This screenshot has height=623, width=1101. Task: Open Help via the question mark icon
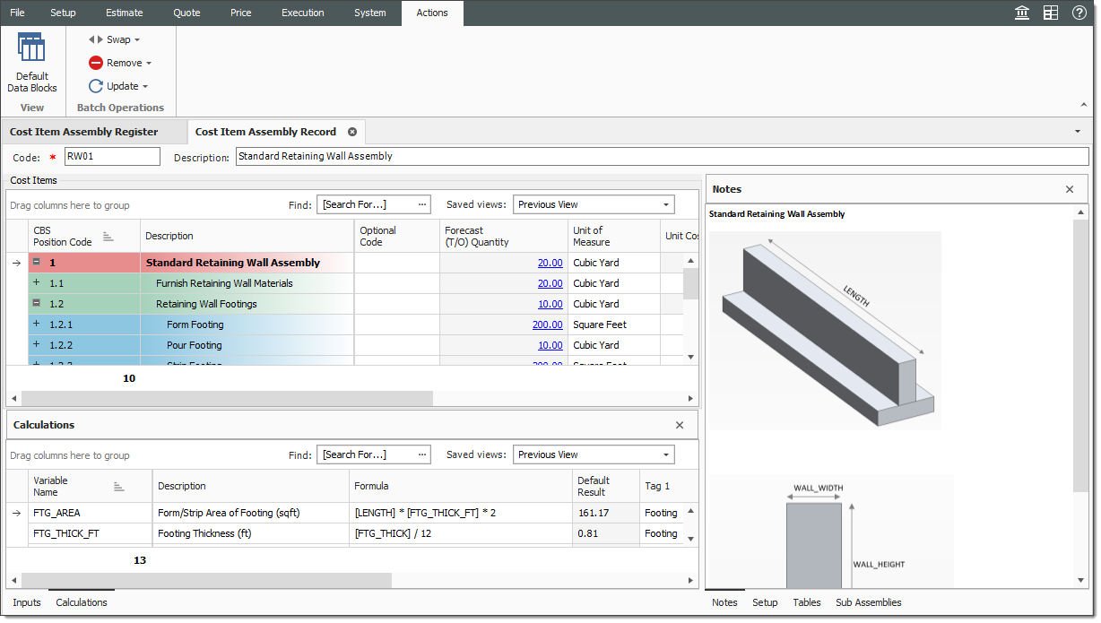(1078, 13)
